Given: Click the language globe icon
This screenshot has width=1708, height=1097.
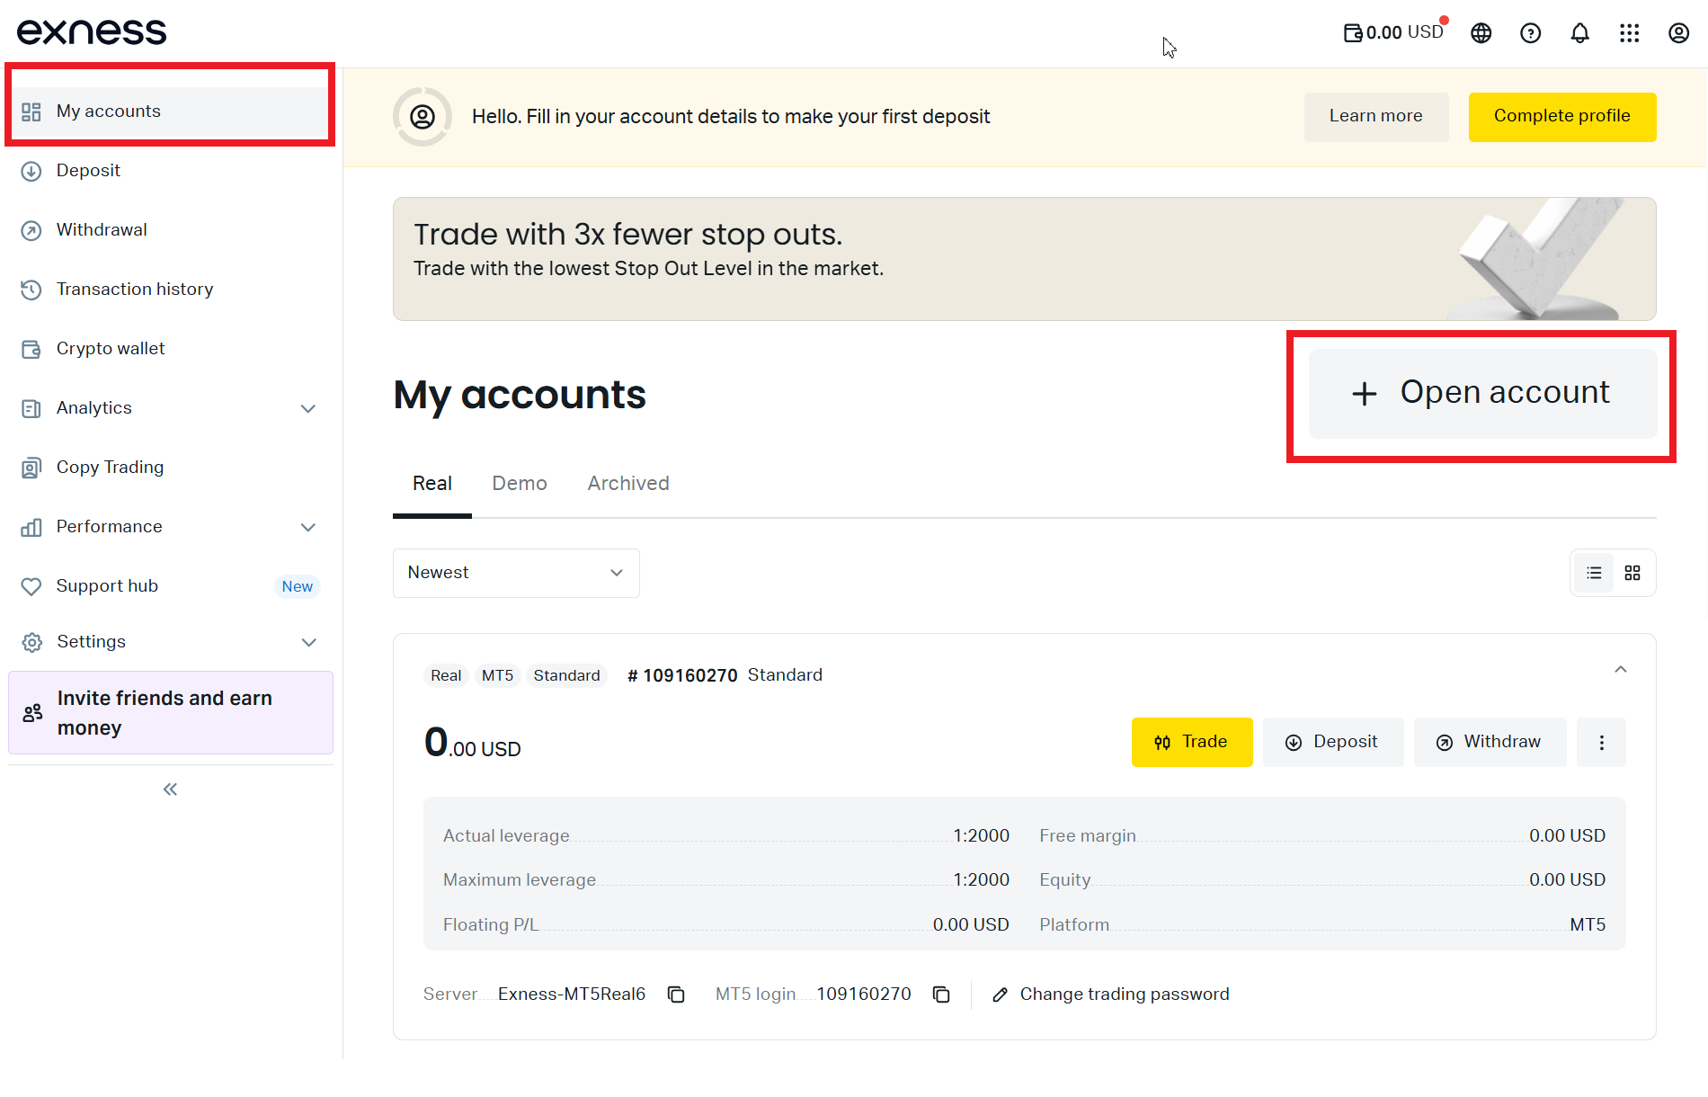Looking at the screenshot, I should pyautogui.click(x=1481, y=33).
